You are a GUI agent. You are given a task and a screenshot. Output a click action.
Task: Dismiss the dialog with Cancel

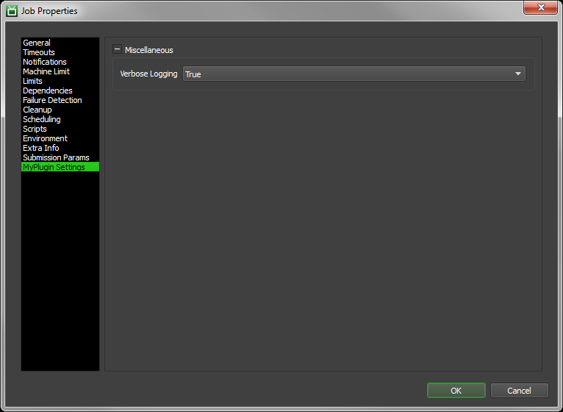tap(519, 391)
